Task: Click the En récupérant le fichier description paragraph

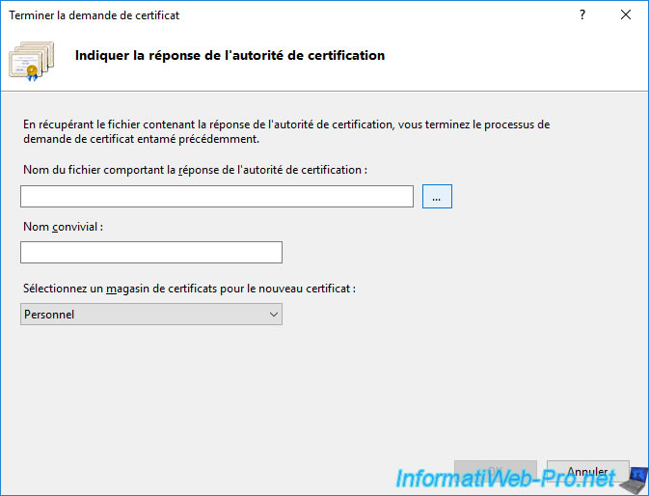Action: coord(286,131)
